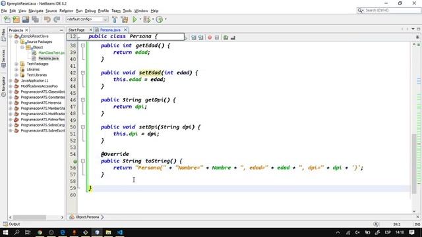Click the New File toolbar icon
The height and width of the screenshot is (237, 422).
click(x=7, y=19)
